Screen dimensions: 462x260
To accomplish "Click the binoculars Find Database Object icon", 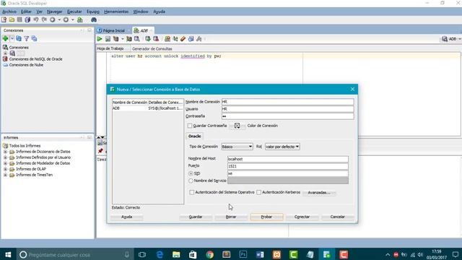I will [94, 19].
